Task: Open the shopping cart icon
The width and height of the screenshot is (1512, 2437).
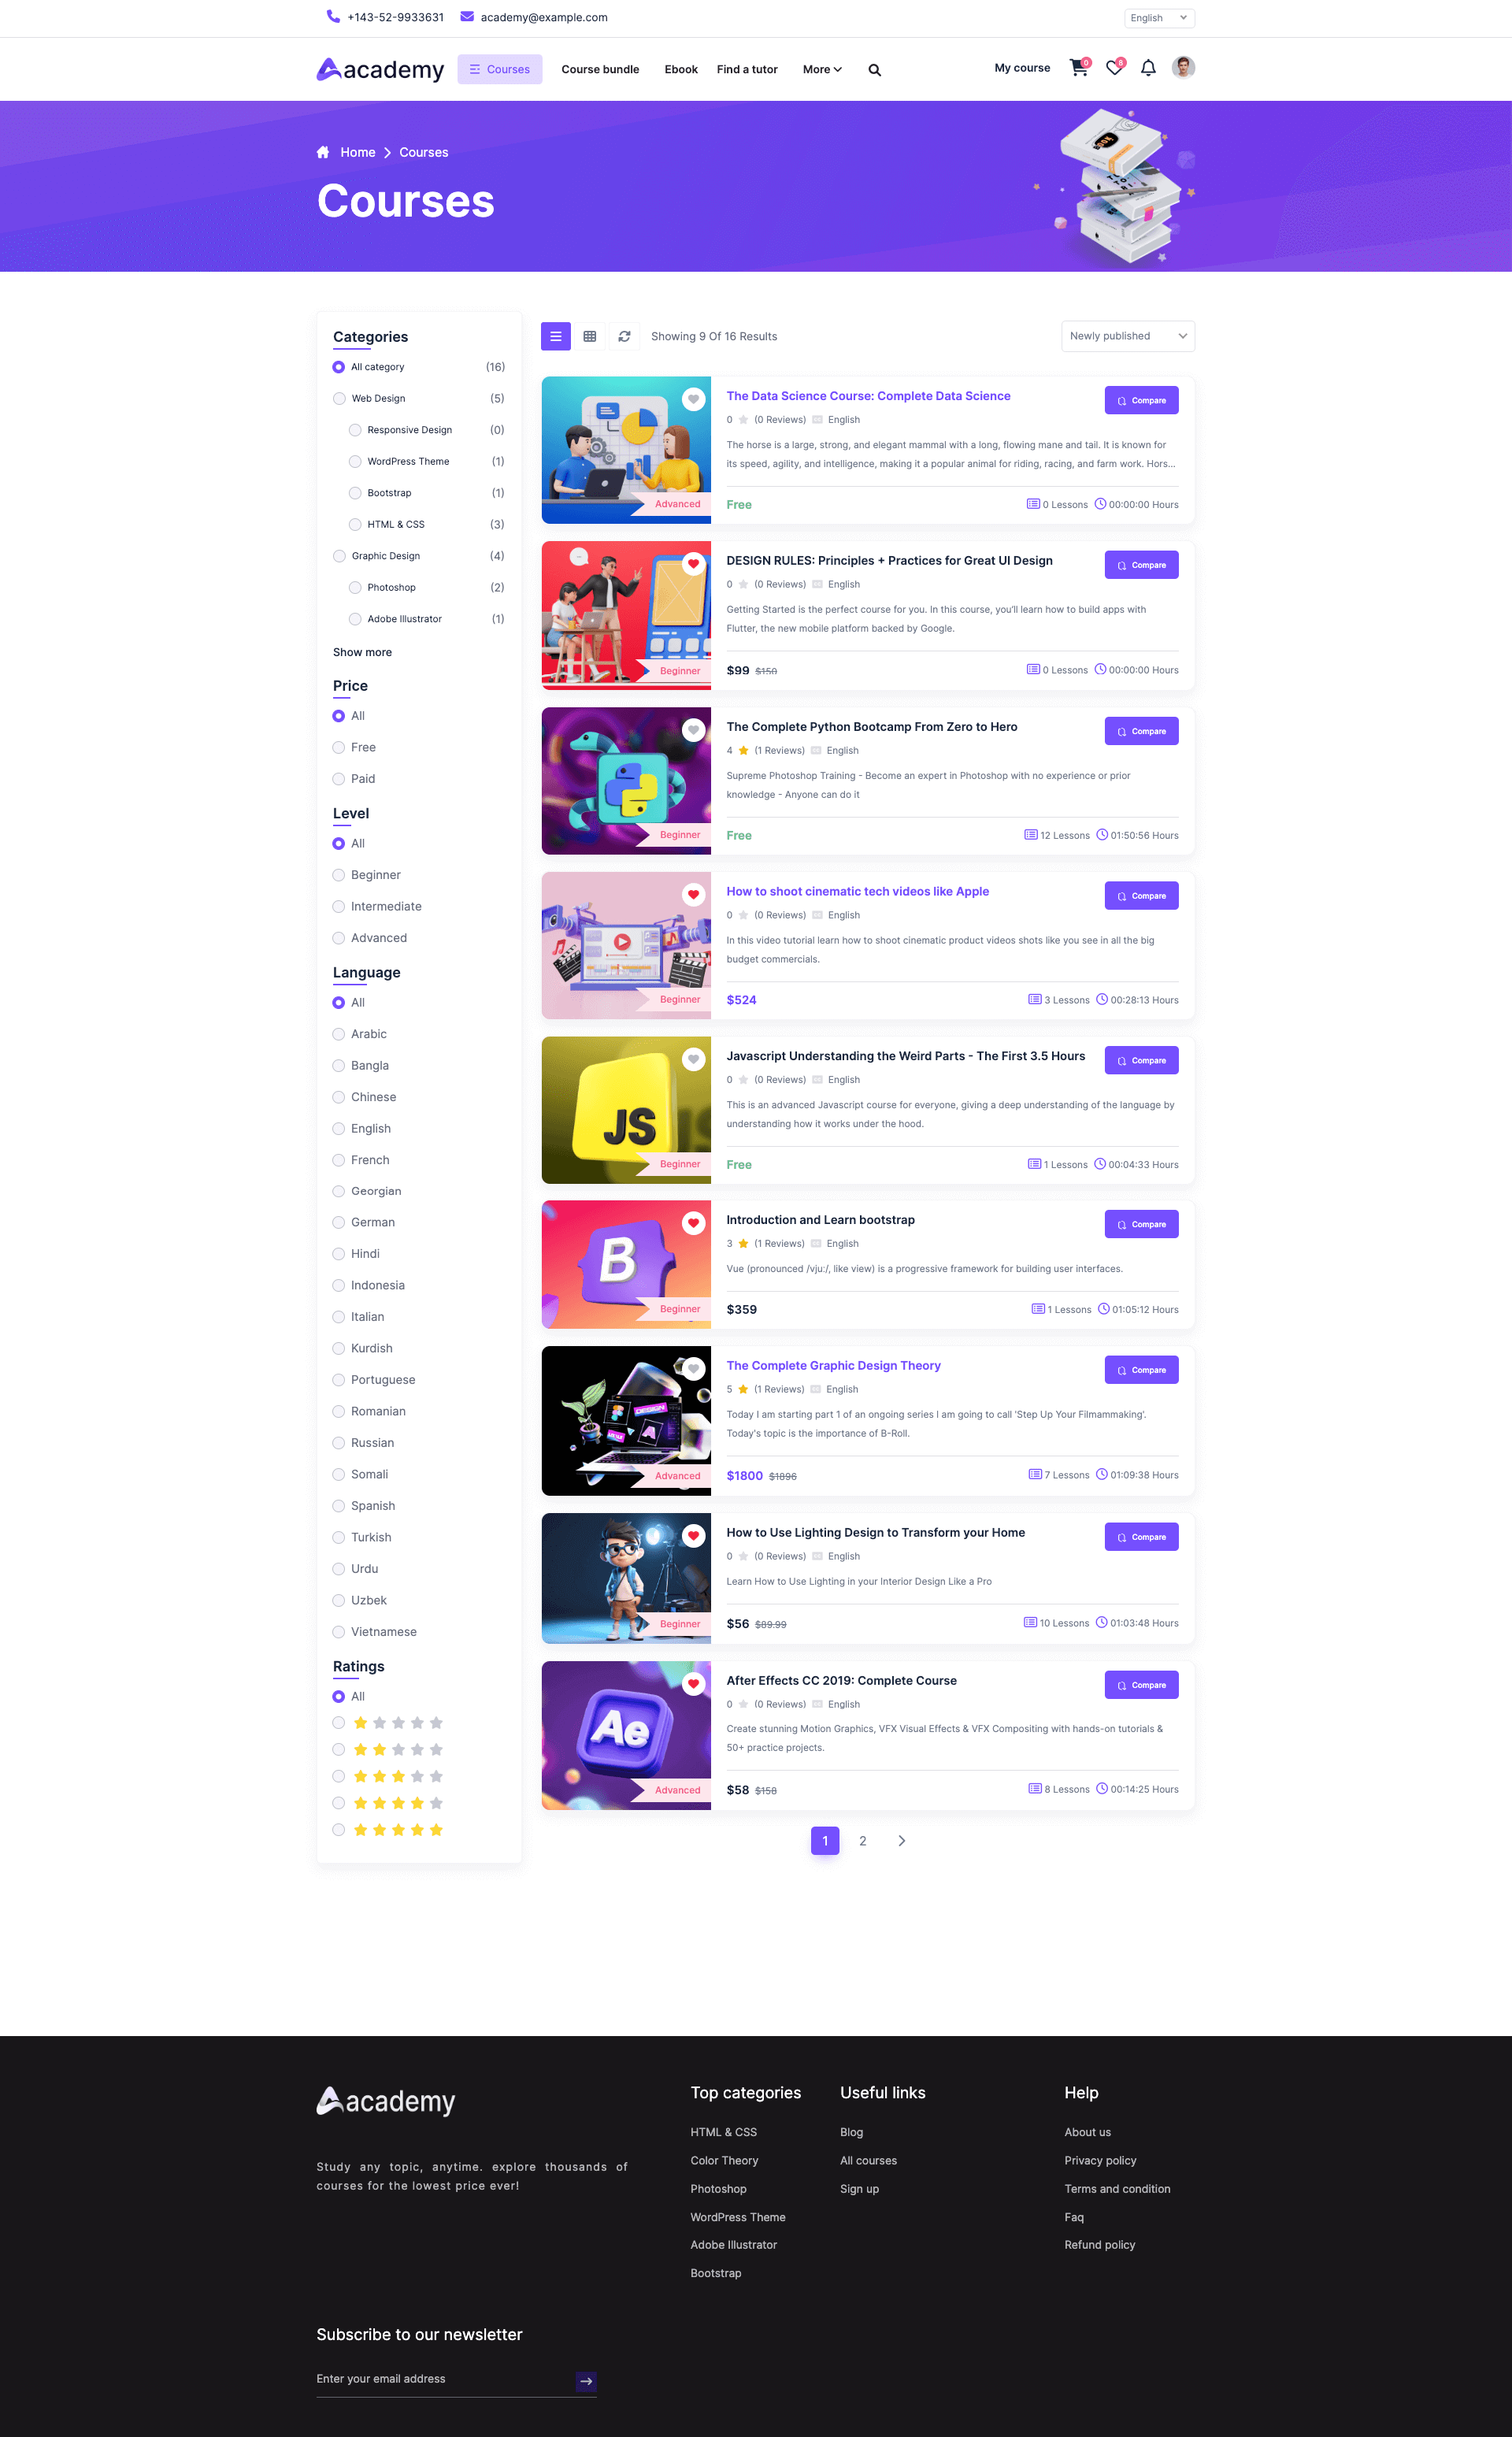Action: [1078, 68]
